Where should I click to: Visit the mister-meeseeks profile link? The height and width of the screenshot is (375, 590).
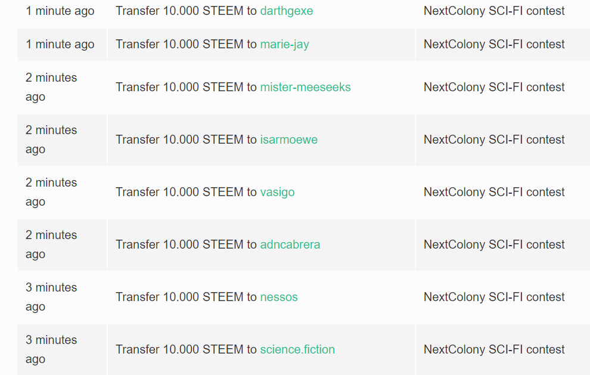pyautogui.click(x=305, y=87)
